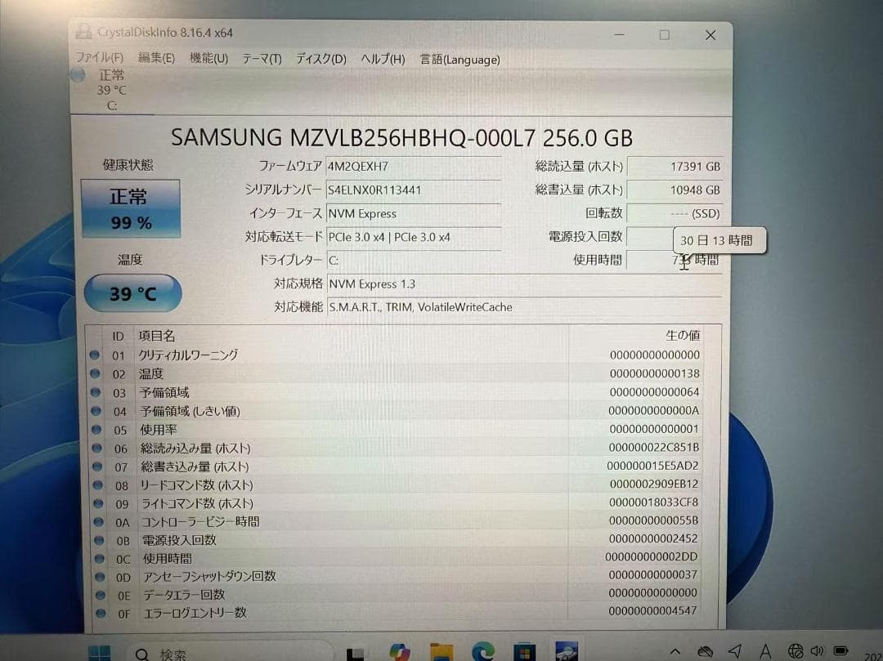The height and width of the screenshot is (661, 883).
Task: Open the ファイル(F) menu
Action: point(99,59)
